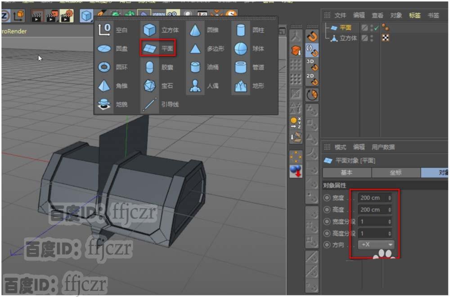
Task: Click the 基本 tab button
Action: [347, 173]
